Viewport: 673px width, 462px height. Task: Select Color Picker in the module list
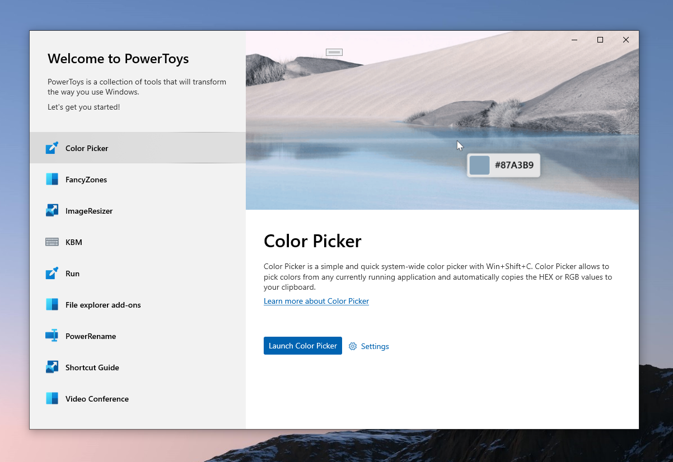click(138, 148)
